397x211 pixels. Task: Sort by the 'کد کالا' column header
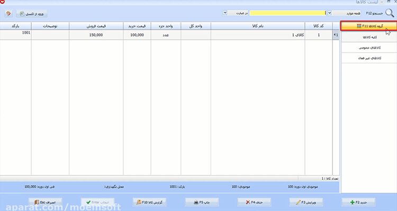click(x=319, y=26)
